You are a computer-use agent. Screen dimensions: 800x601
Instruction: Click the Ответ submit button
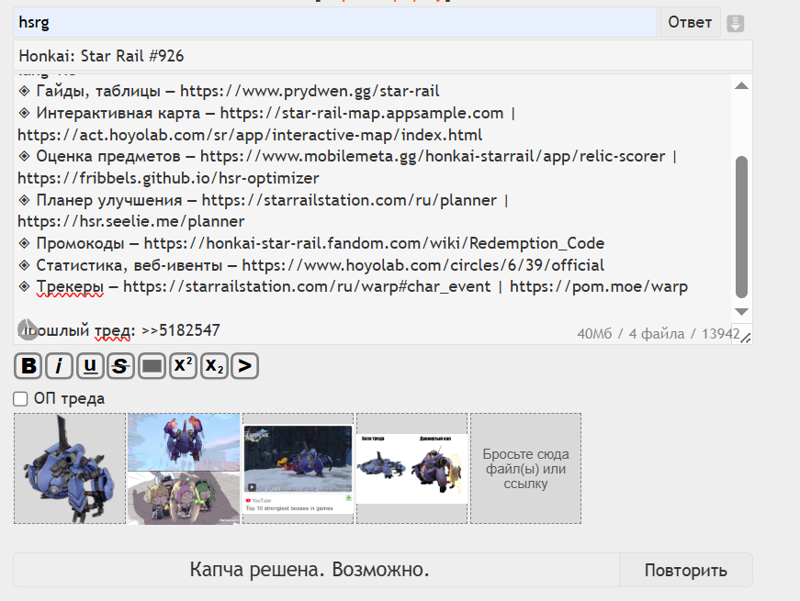[x=690, y=22]
